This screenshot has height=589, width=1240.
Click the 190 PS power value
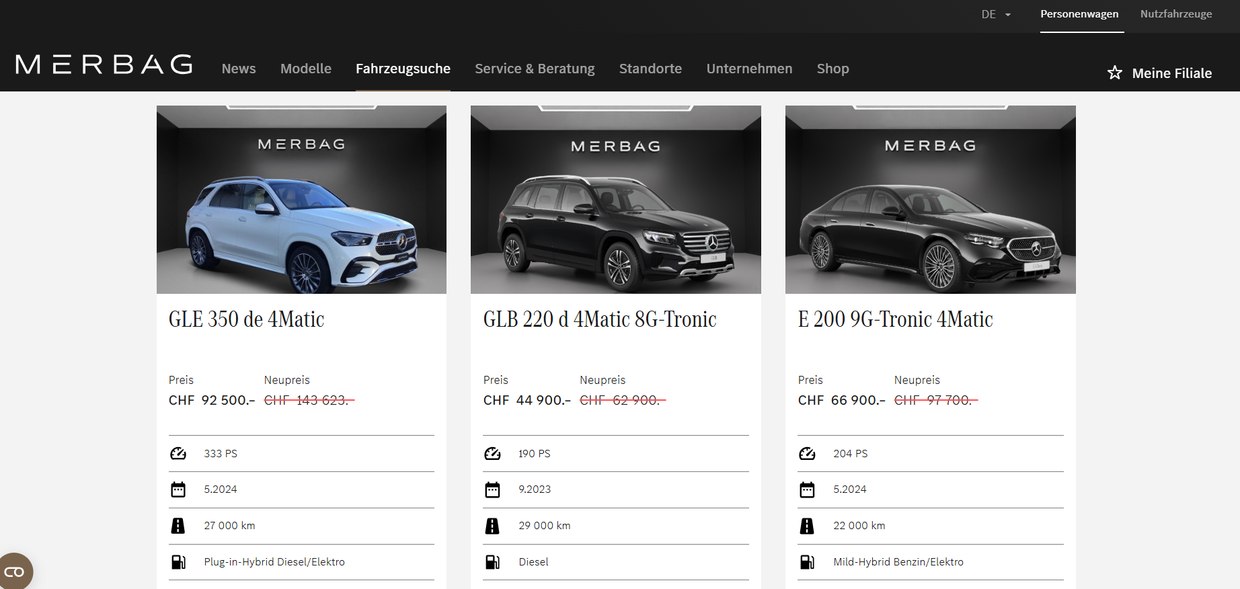click(x=535, y=454)
